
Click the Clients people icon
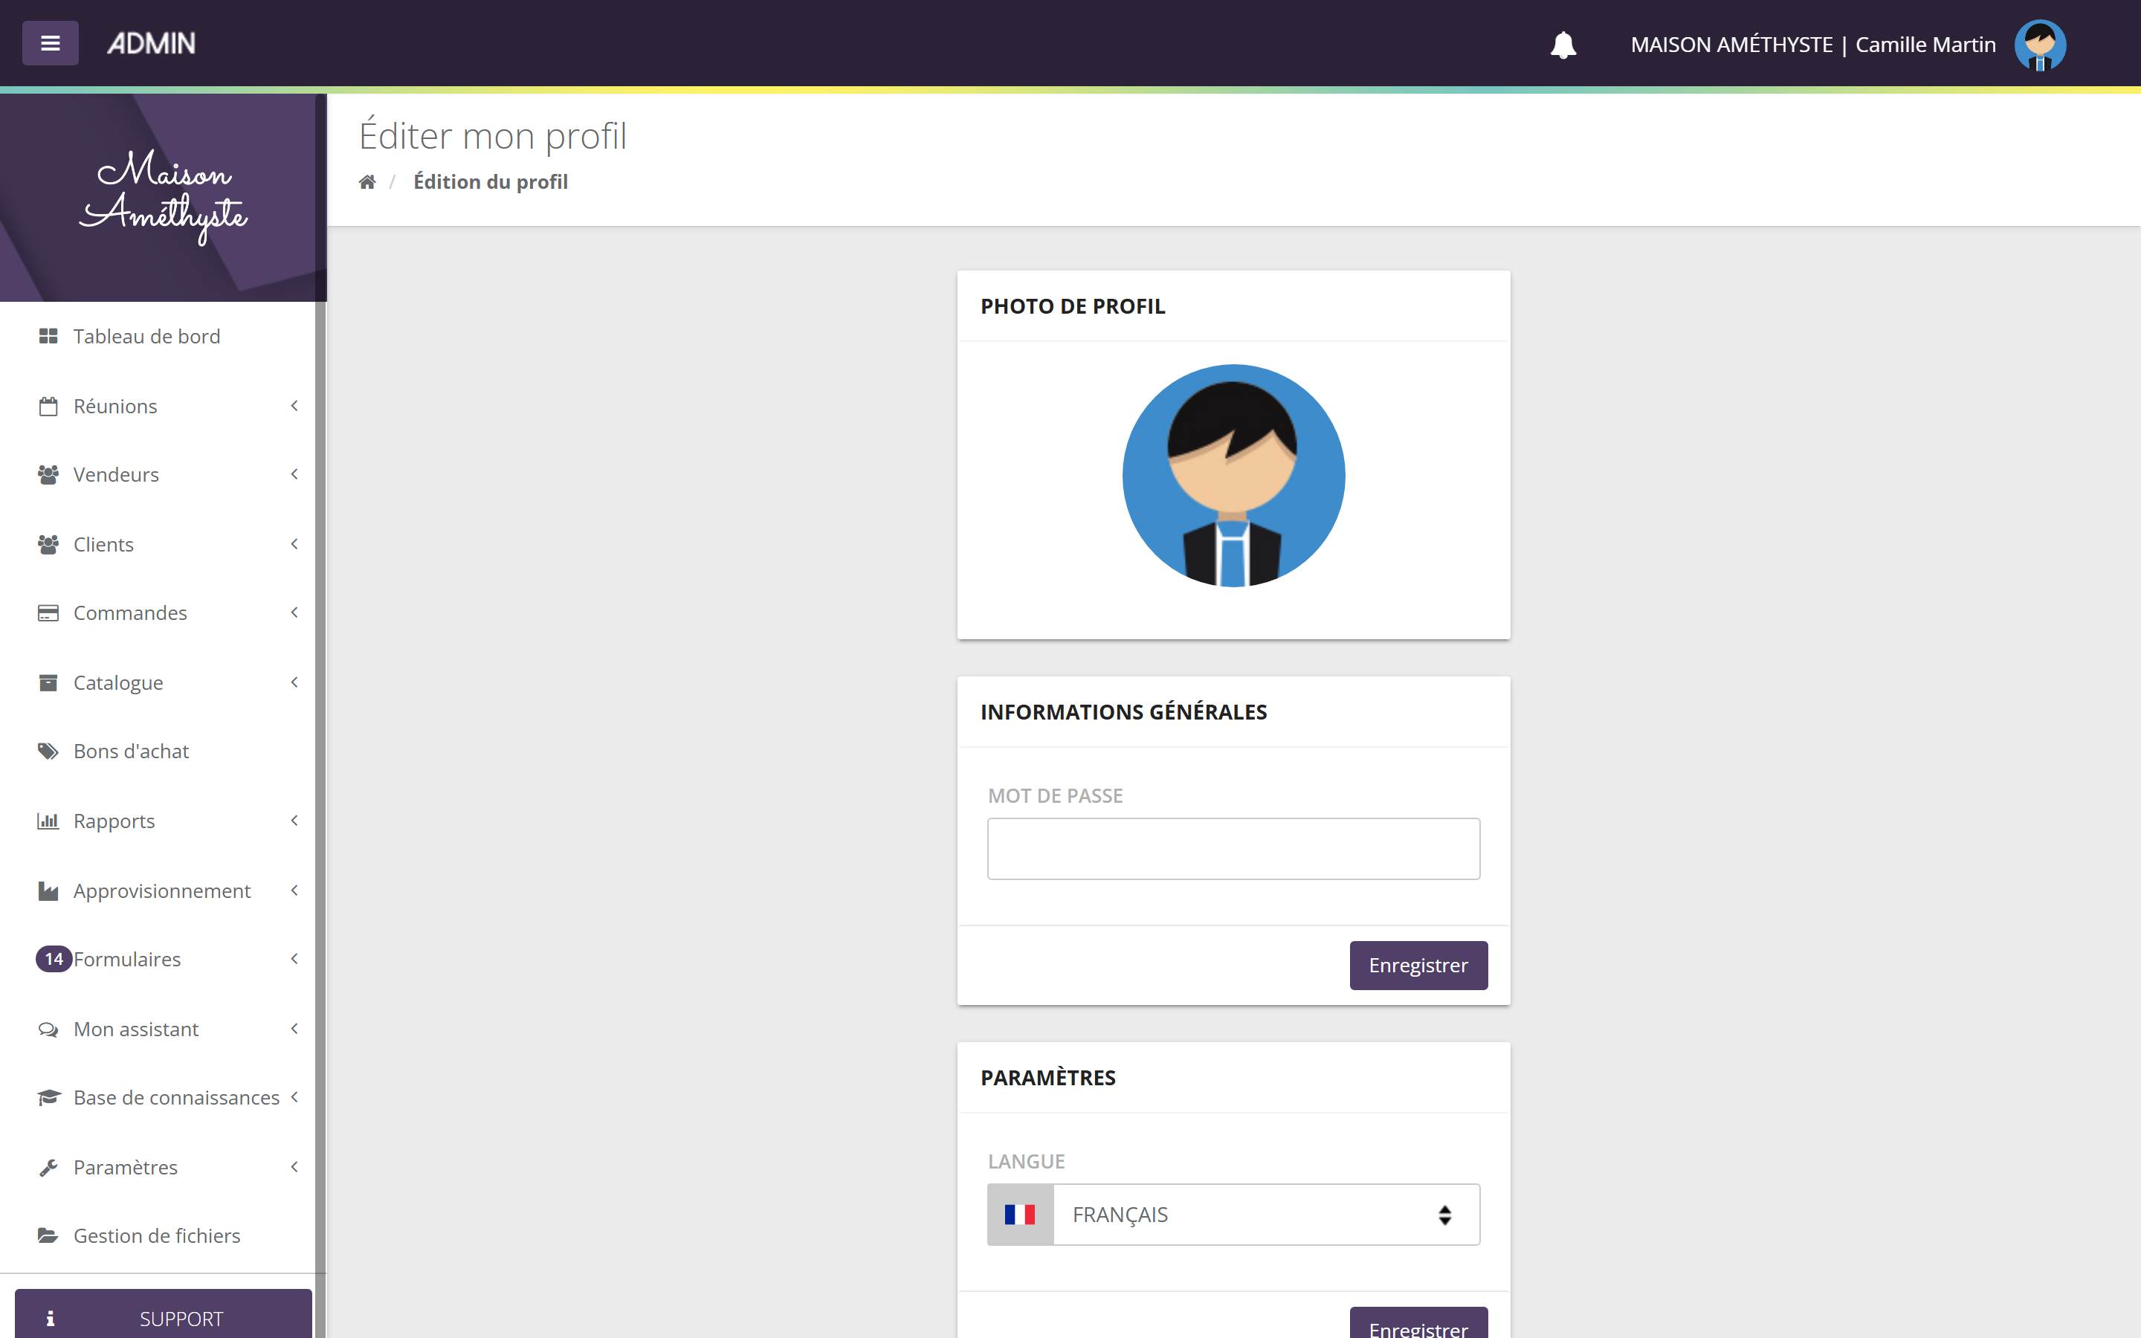coord(48,544)
